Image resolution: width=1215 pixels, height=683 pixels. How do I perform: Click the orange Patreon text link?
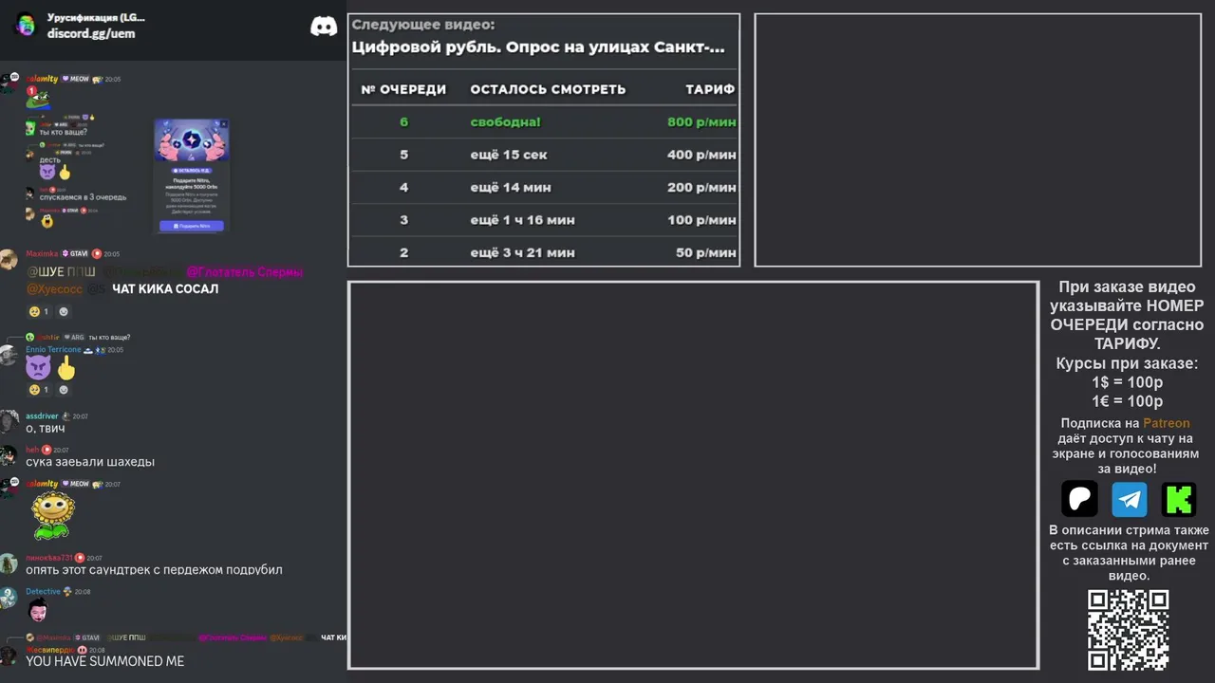[x=1166, y=423]
